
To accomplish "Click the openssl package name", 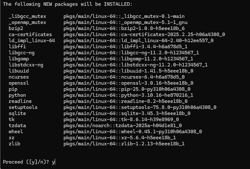I will click(19, 83).
